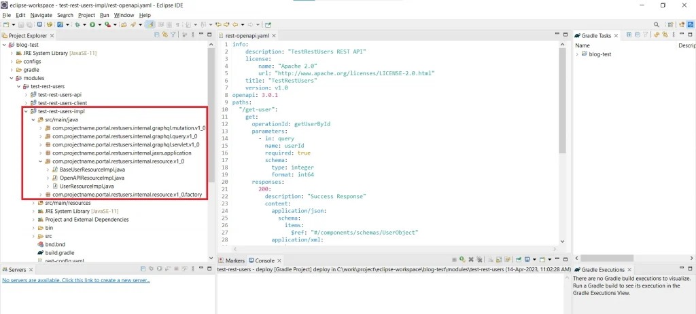
Task: Open Project Explorer View Menu three dots
Action: [x=193, y=35]
